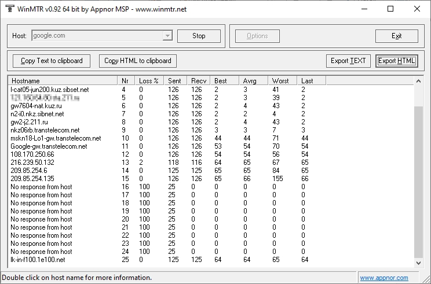The width and height of the screenshot is (431, 284).
Task: Export results as HTML
Action: click(397, 61)
